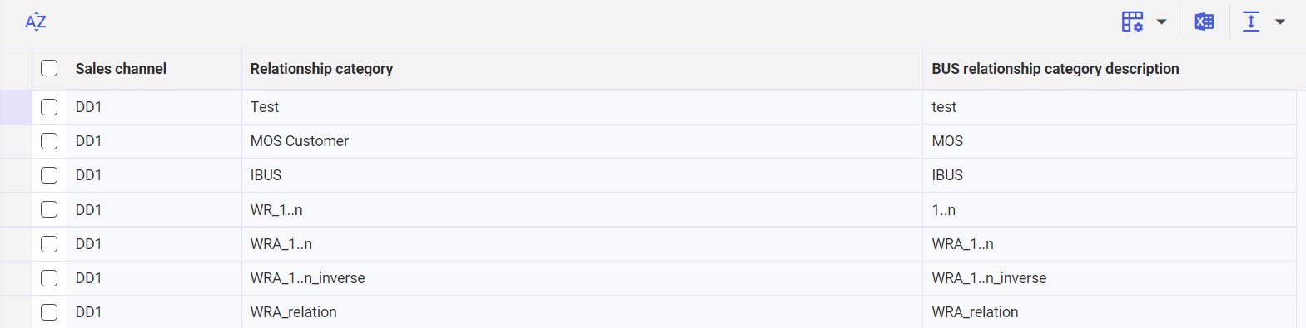
Task: Sort by the Sales channel column header
Action: [121, 69]
